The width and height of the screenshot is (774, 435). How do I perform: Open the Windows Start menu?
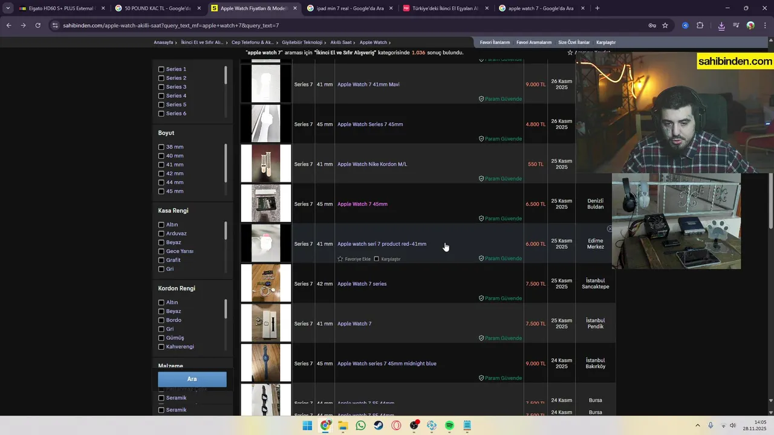(x=307, y=425)
